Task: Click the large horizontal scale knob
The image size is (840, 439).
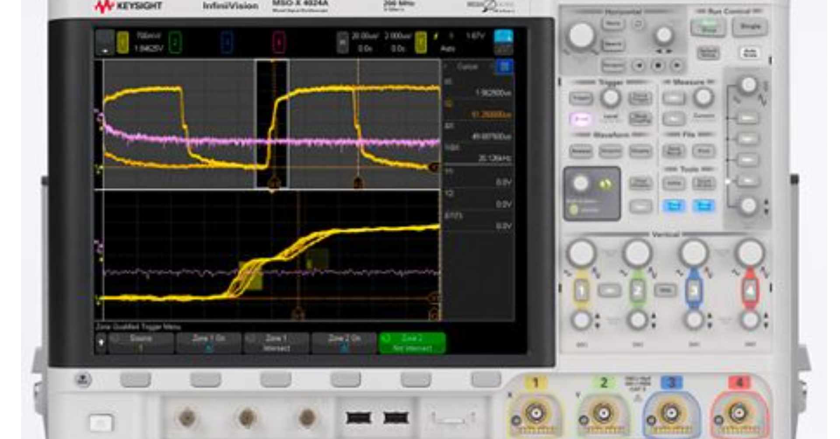Action: click(x=581, y=35)
